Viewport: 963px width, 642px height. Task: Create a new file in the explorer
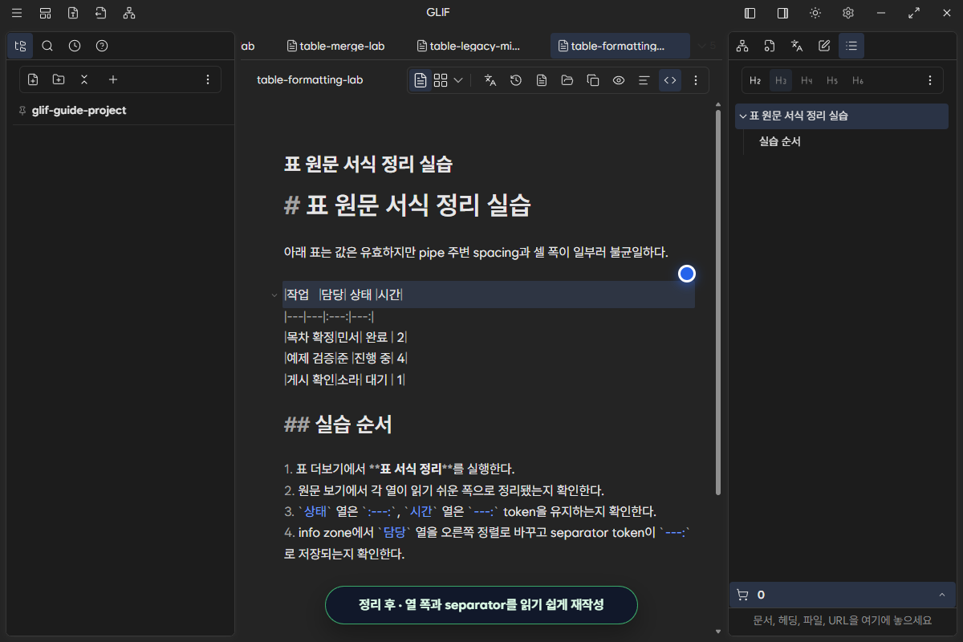coord(33,79)
